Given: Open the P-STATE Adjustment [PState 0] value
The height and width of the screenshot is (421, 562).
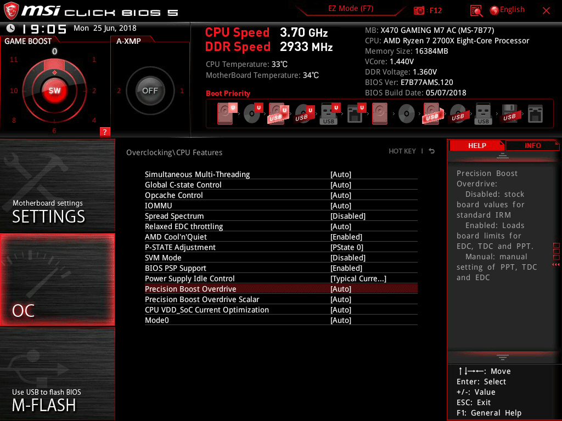Looking at the screenshot, I should tap(347, 247).
